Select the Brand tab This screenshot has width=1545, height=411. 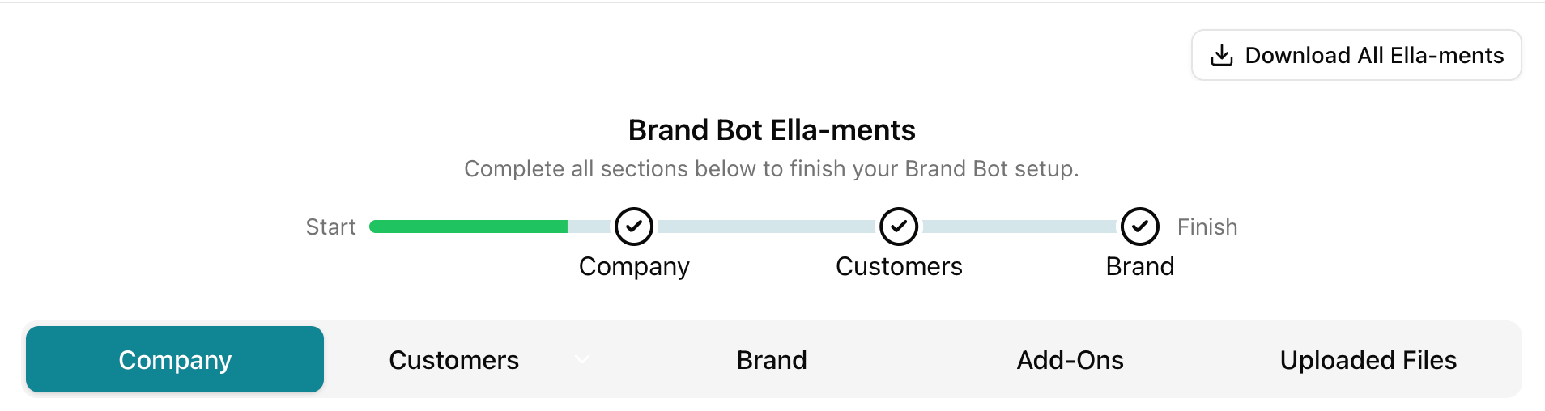click(x=772, y=359)
